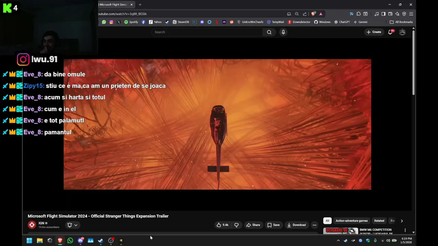Open the Netflix bookmark icon

click(217, 22)
